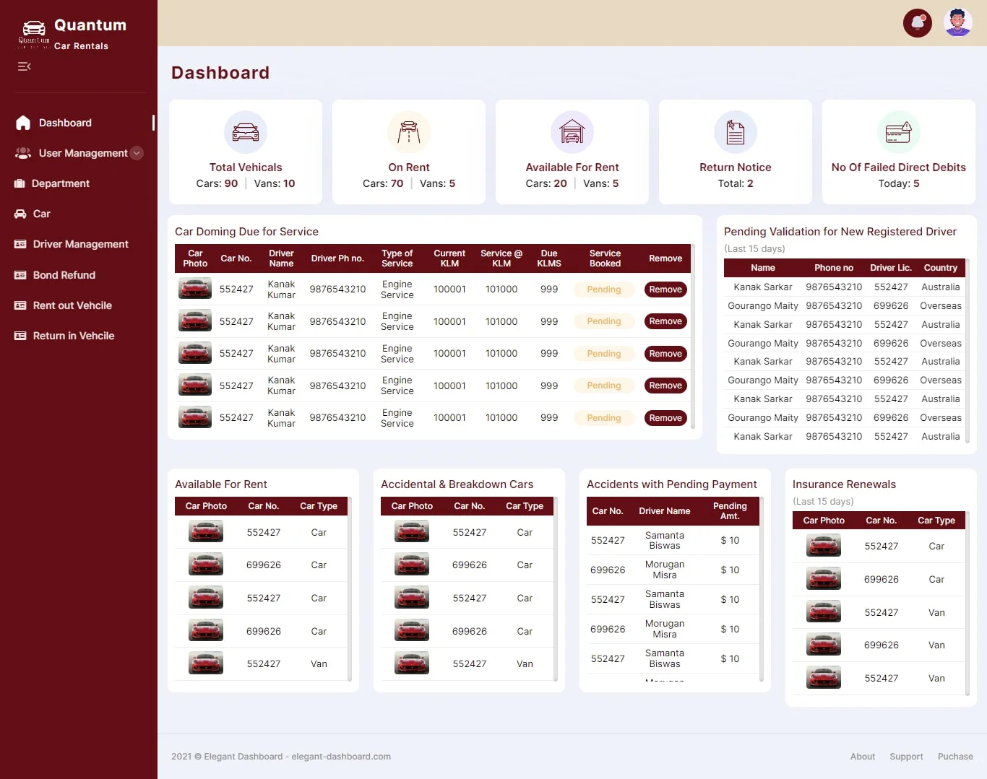
Task: Remove the first car service row
Action: point(665,290)
